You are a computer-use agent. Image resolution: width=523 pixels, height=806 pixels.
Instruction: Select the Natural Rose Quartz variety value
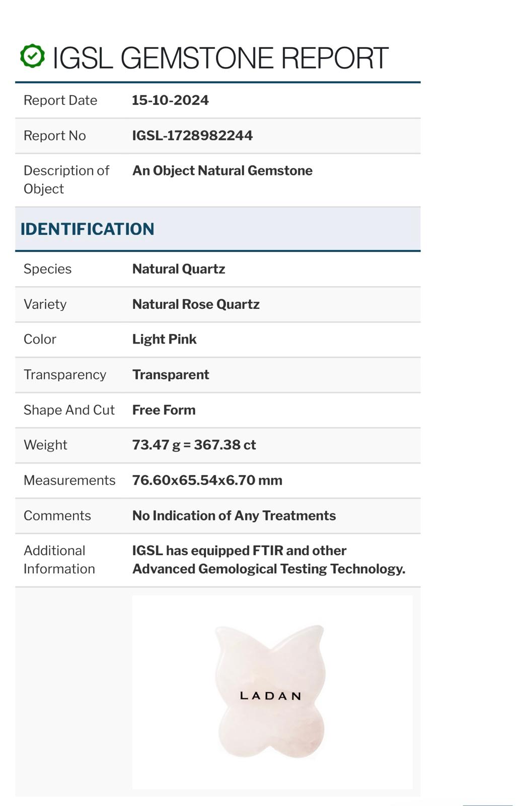pos(196,304)
